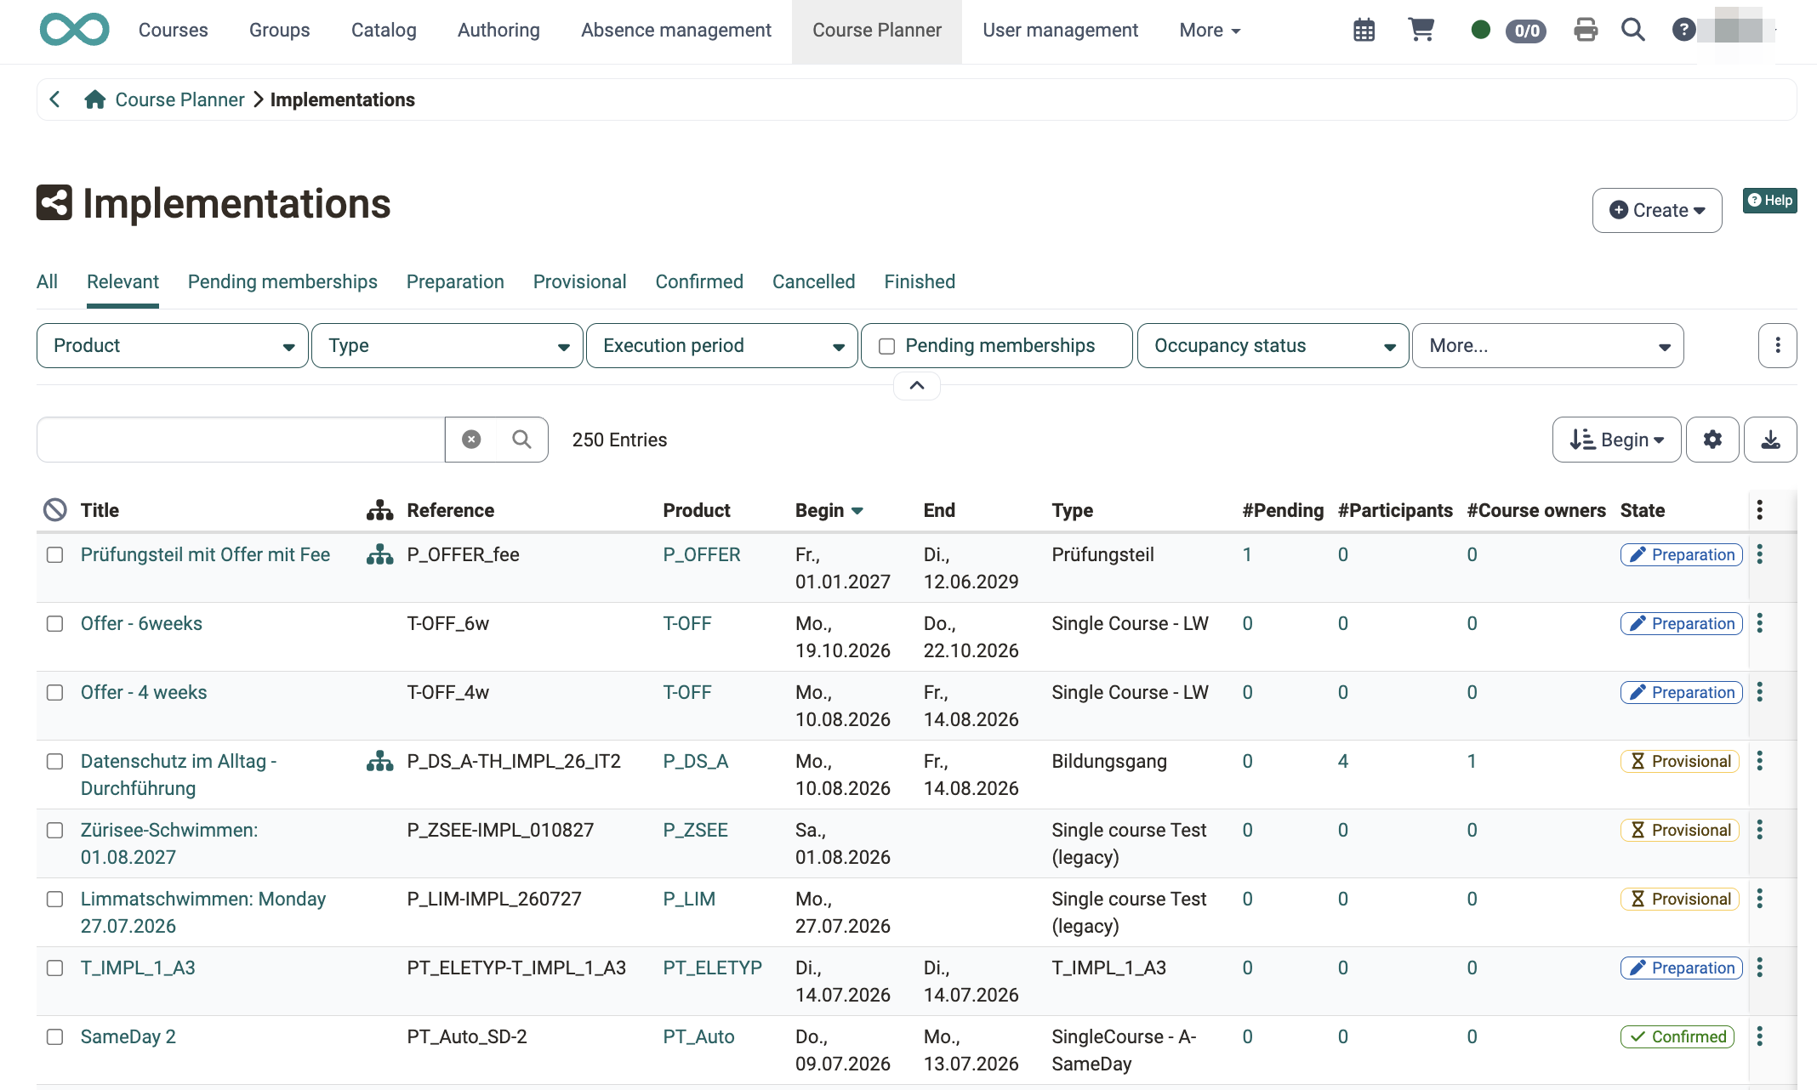Open Authoring in top navigation
The height and width of the screenshot is (1090, 1817).
click(x=498, y=31)
